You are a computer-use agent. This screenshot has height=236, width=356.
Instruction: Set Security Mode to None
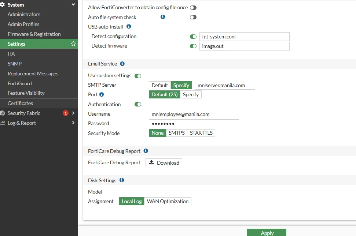click(157, 133)
